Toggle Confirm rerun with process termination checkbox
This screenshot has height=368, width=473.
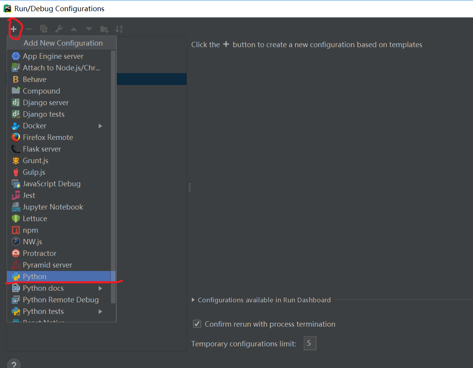[197, 324]
